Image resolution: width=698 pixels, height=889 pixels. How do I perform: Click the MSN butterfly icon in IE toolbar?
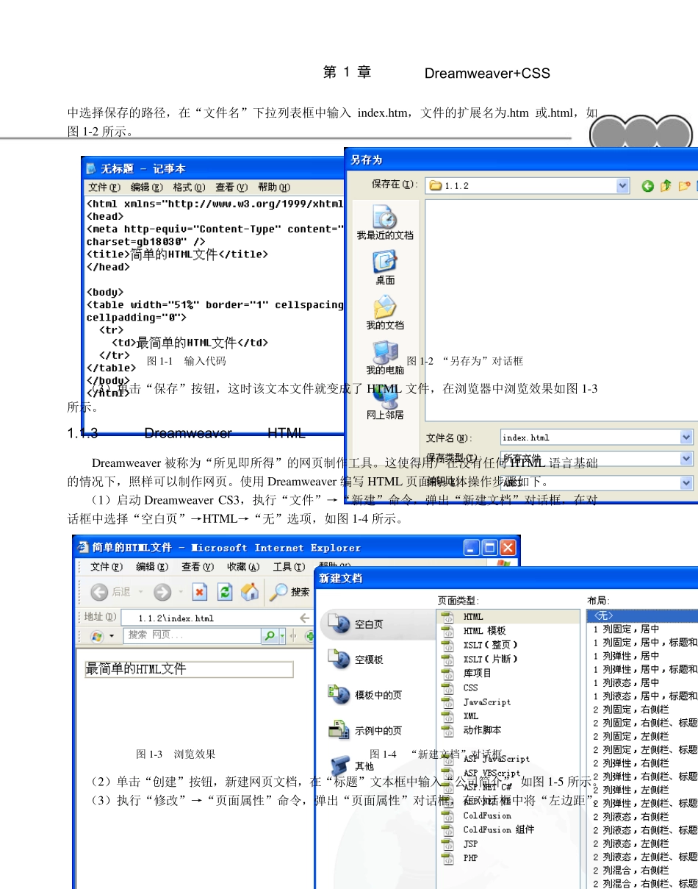(96, 636)
